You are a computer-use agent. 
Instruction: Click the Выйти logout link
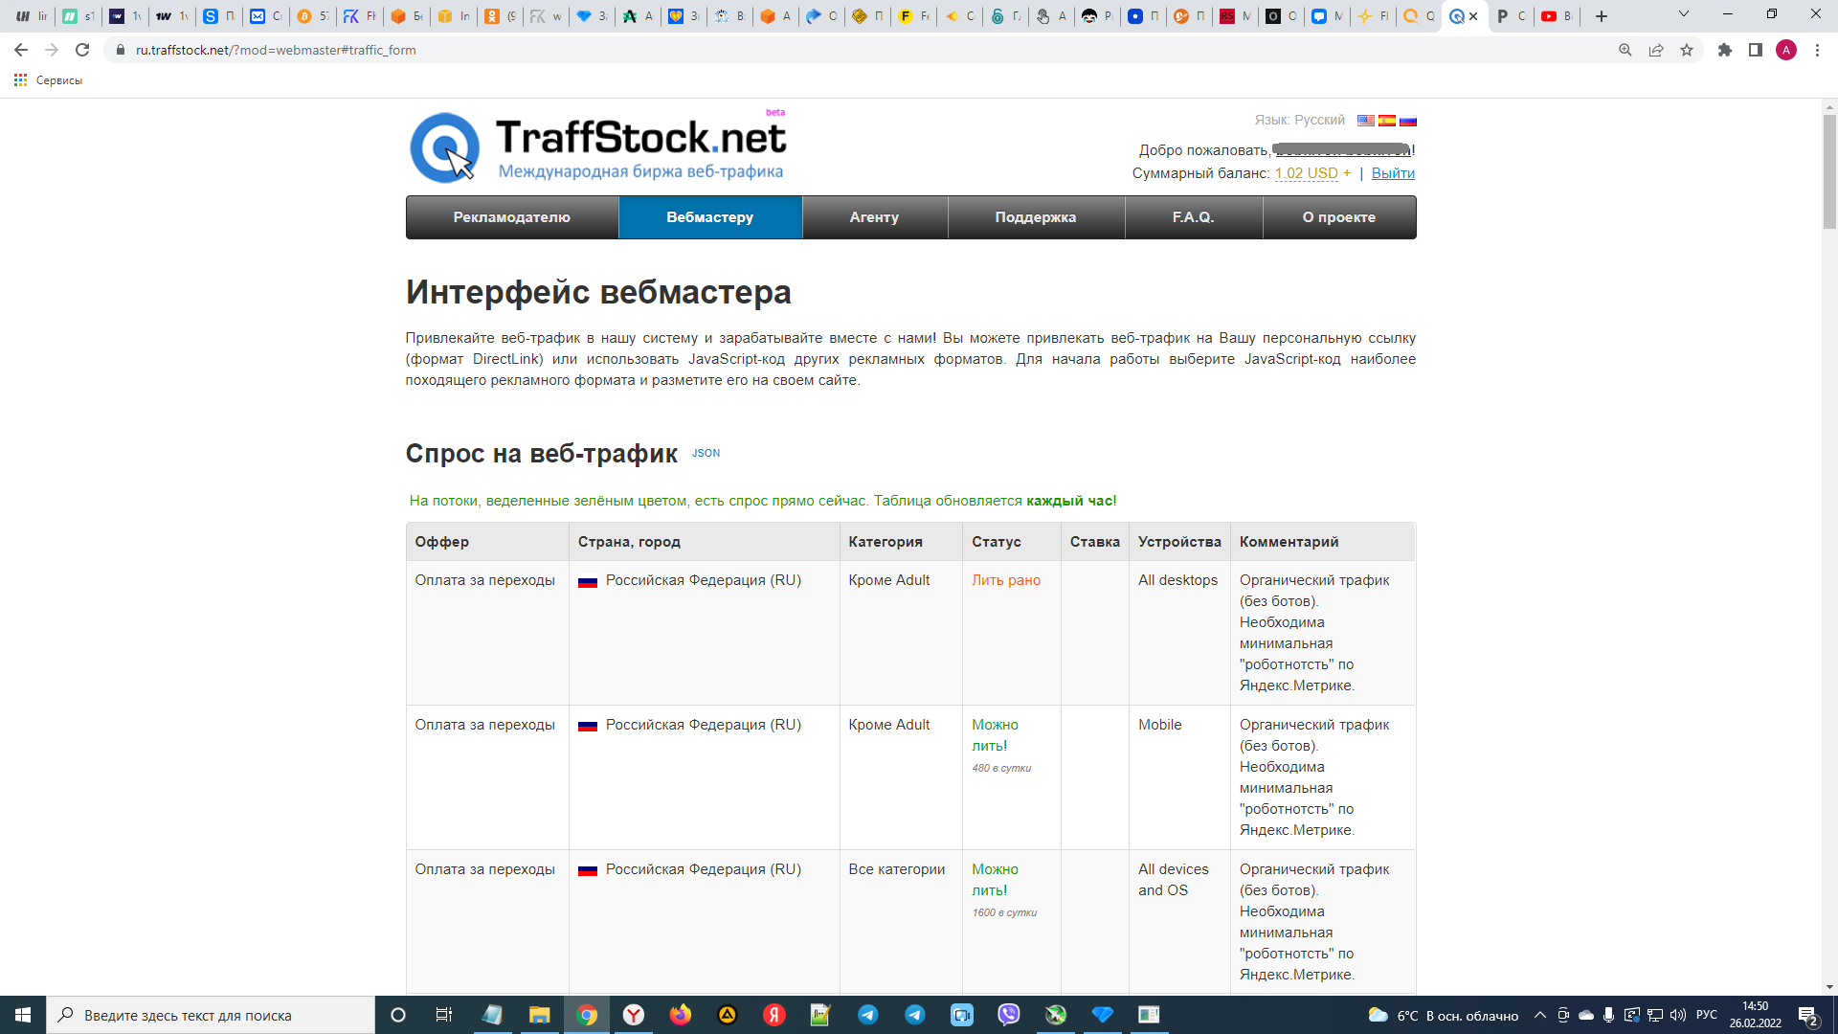[x=1393, y=173]
